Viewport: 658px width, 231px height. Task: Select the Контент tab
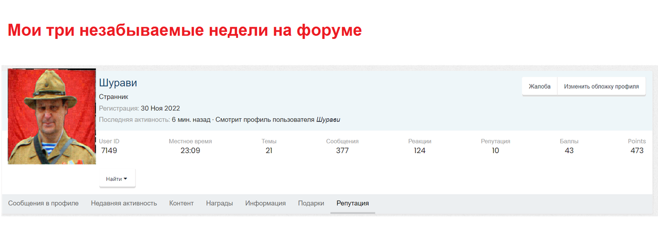pos(181,203)
